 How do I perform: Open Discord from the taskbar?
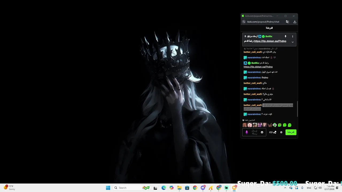[x=203, y=188]
